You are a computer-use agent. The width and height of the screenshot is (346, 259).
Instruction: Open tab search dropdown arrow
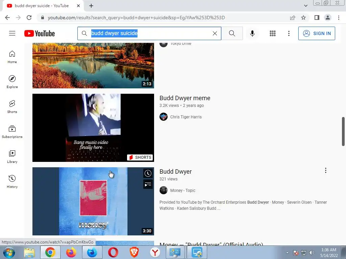coord(305,6)
